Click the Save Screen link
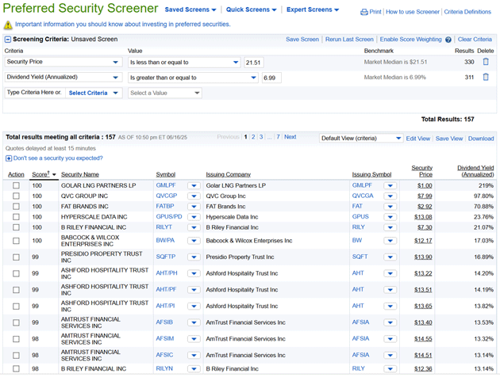Viewport: 500px width, 377px height. click(302, 40)
